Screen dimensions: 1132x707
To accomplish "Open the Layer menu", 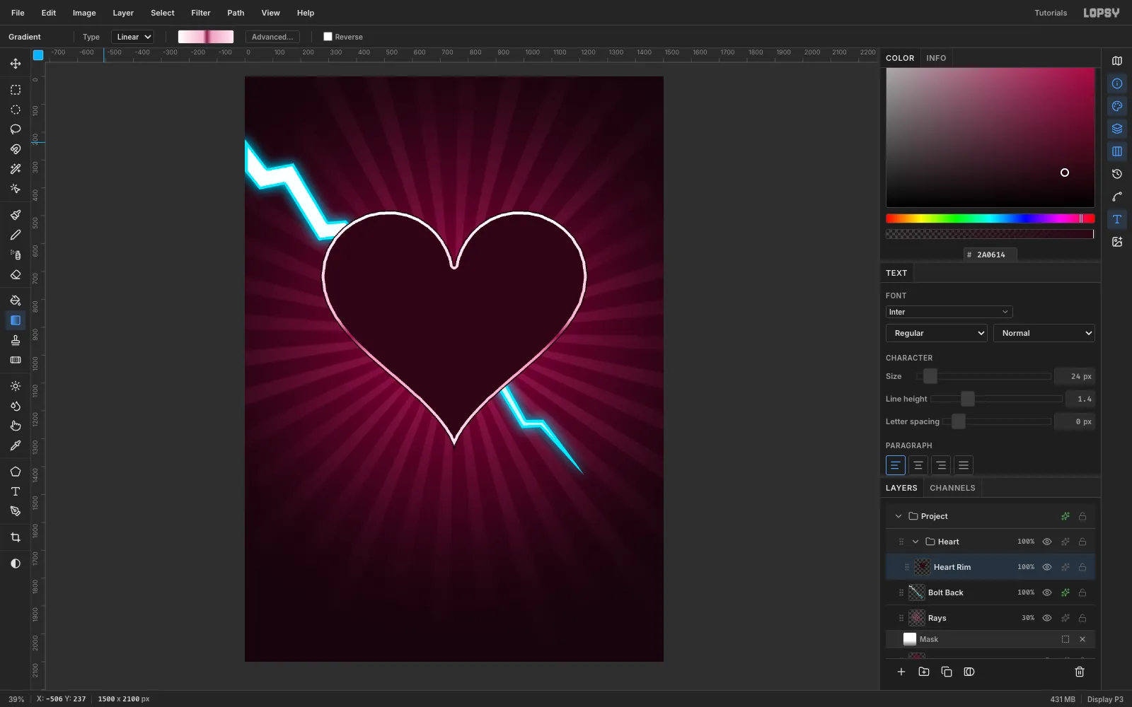I will [123, 13].
